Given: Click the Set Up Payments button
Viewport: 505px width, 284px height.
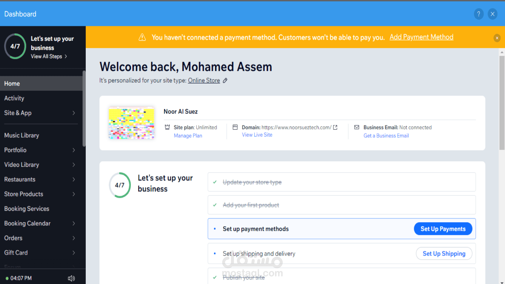Looking at the screenshot, I should 443,229.
